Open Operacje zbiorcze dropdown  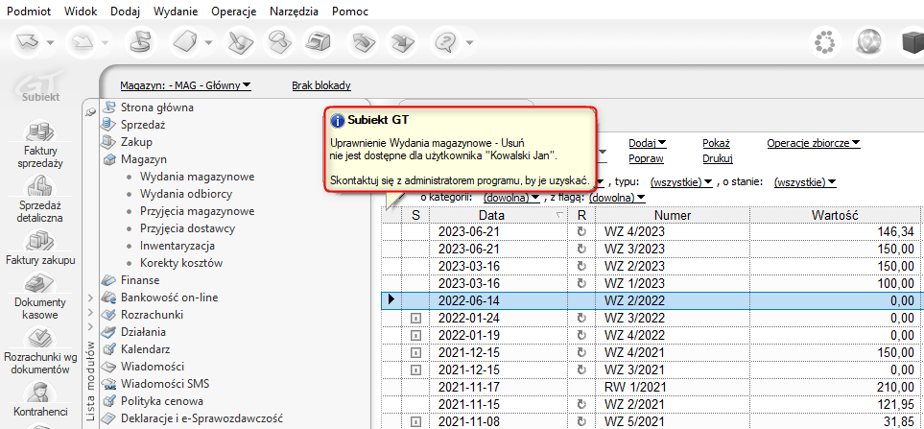(x=814, y=143)
